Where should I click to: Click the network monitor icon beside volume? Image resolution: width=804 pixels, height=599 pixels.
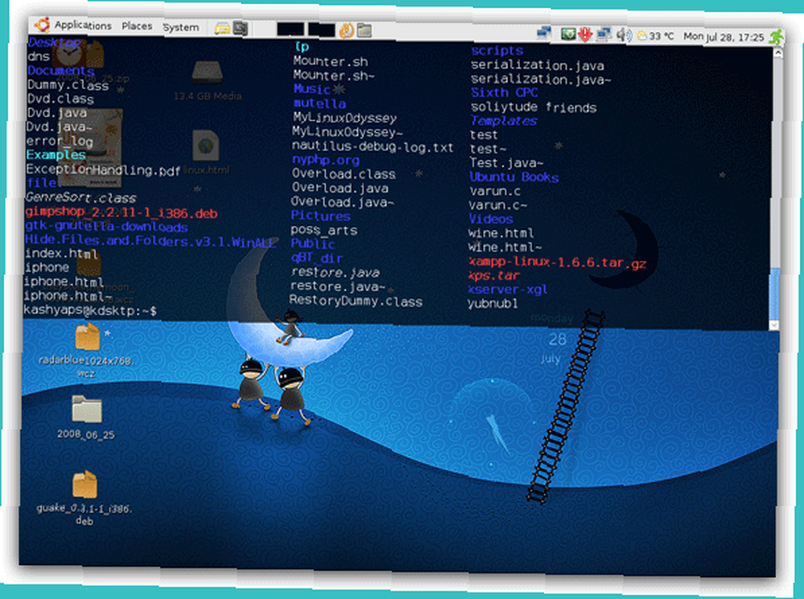[x=604, y=35]
